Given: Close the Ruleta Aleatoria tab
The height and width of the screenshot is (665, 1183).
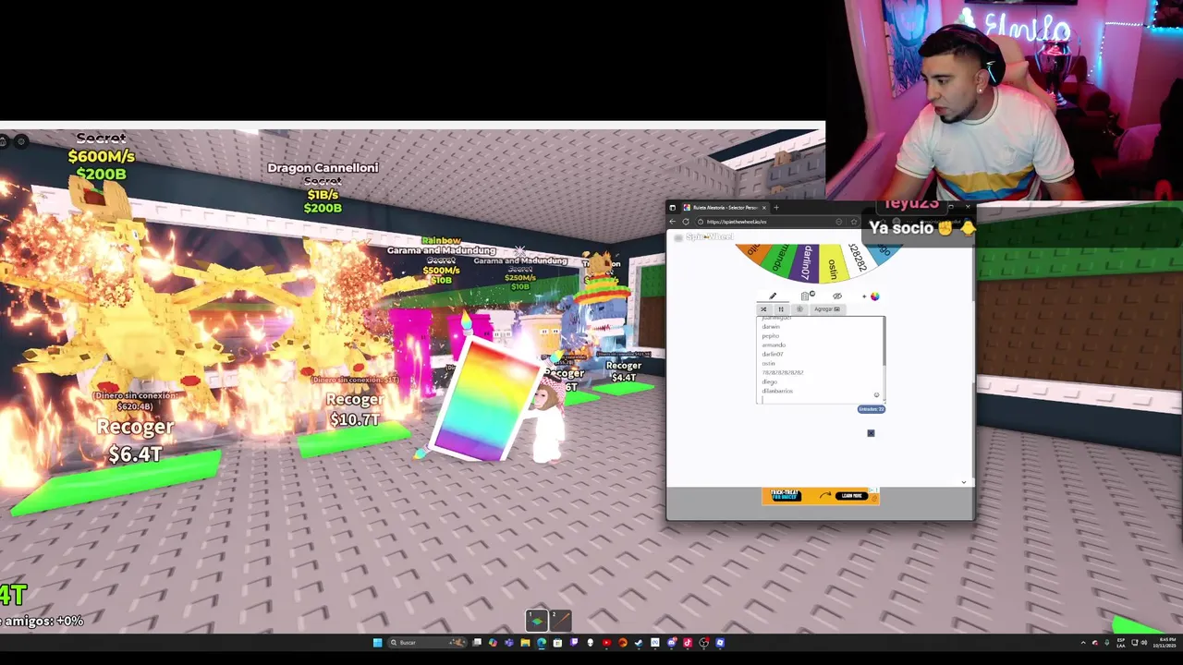Looking at the screenshot, I should (x=764, y=208).
